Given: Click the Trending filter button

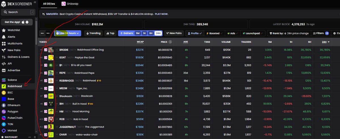Looking at the screenshot, I should click(x=93, y=33).
